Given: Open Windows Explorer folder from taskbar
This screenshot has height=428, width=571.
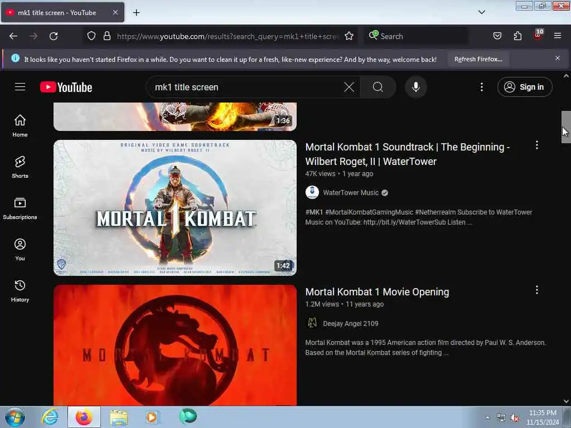Looking at the screenshot, I should tap(119, 417).
